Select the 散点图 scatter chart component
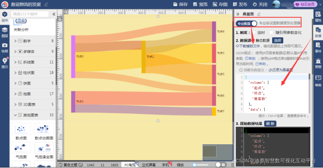Viewport: 323px width, 168px height. tap(21, 131)
